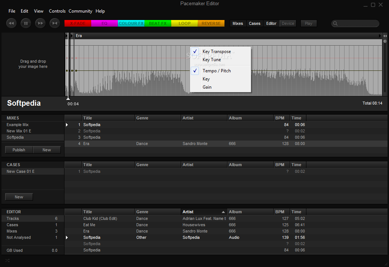Open the Controls menu

[57, 11]
